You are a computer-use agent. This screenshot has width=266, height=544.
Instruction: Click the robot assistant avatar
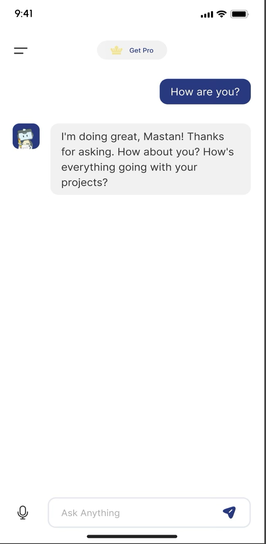[x=26, y=136]
